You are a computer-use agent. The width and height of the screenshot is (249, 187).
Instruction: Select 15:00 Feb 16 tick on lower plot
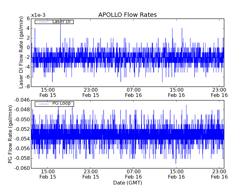(x=176, y=174)
